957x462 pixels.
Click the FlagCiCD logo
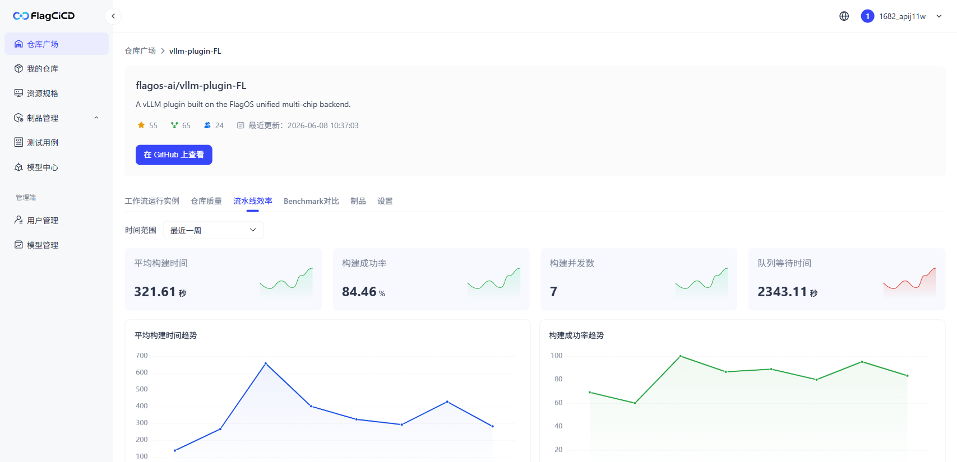[44, 16]
